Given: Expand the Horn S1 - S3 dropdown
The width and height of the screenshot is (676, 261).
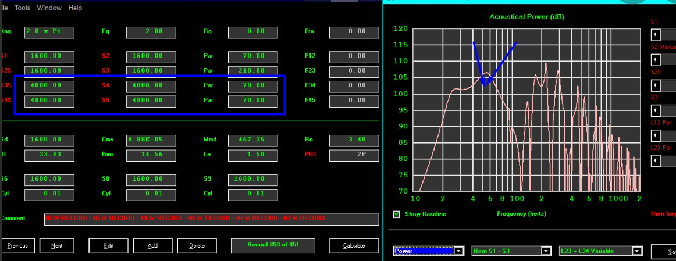Looking at the screenshot, I should [x=546, y=251].
